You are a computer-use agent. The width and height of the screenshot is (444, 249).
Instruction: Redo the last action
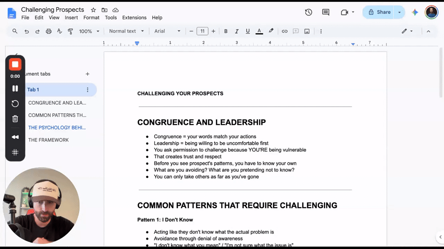pos(37,31)
